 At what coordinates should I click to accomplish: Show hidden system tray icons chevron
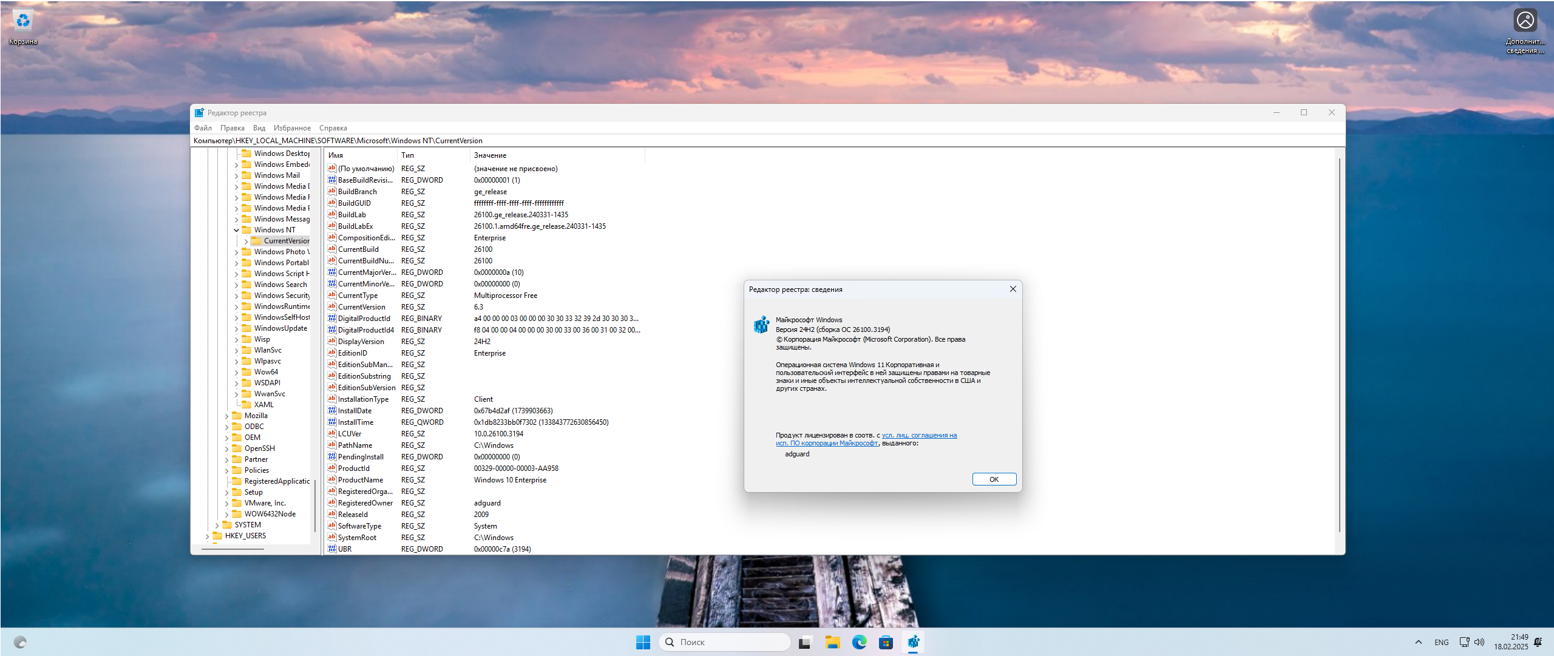(x=1418, y=642)
